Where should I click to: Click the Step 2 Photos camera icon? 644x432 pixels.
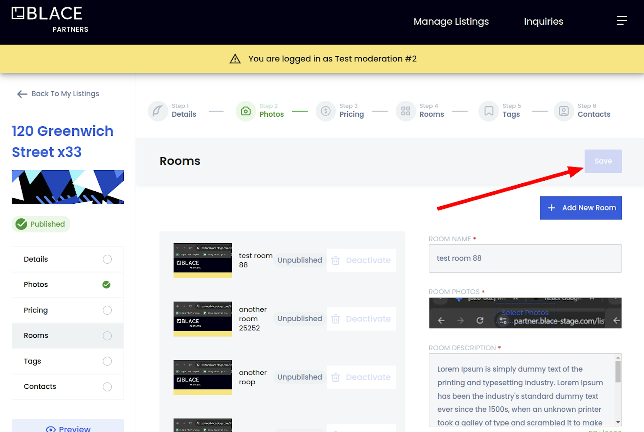[246, 111]
